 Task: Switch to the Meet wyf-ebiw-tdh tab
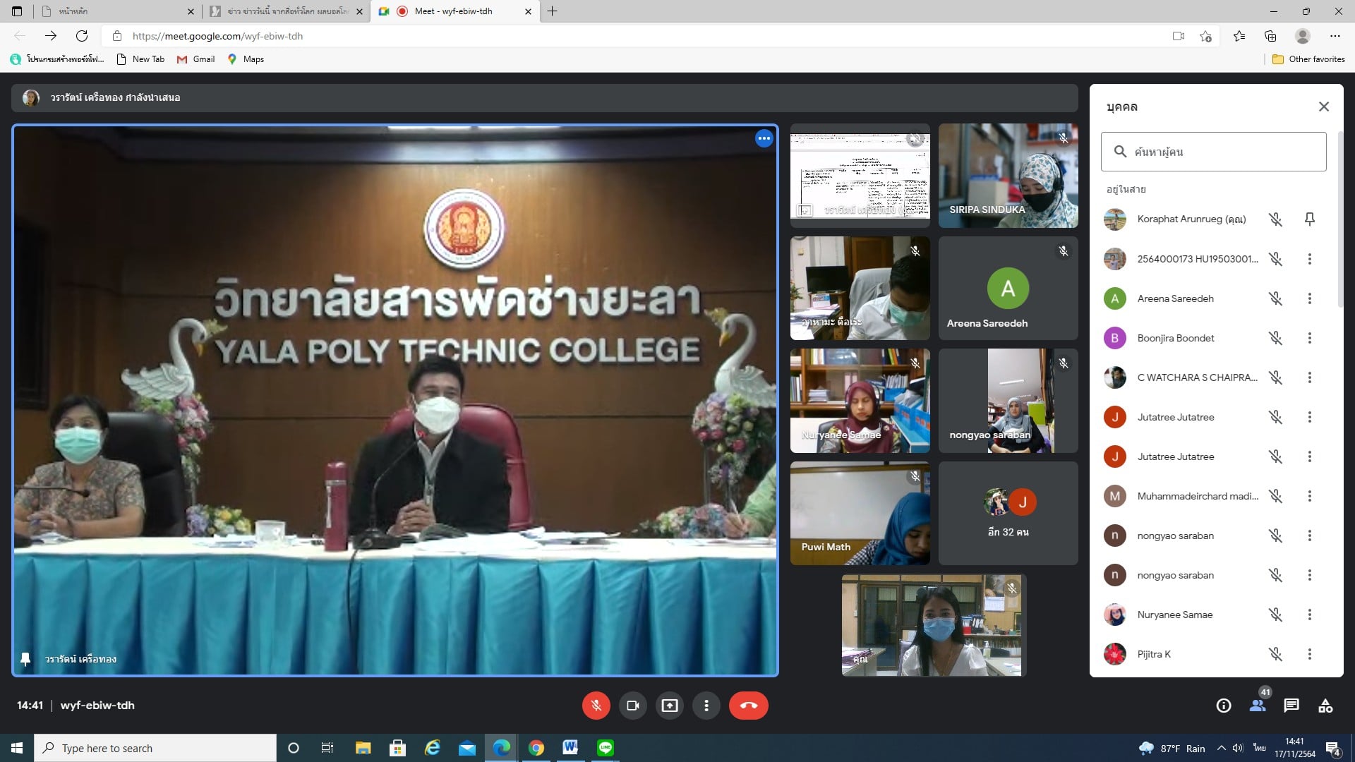[453, 11]
